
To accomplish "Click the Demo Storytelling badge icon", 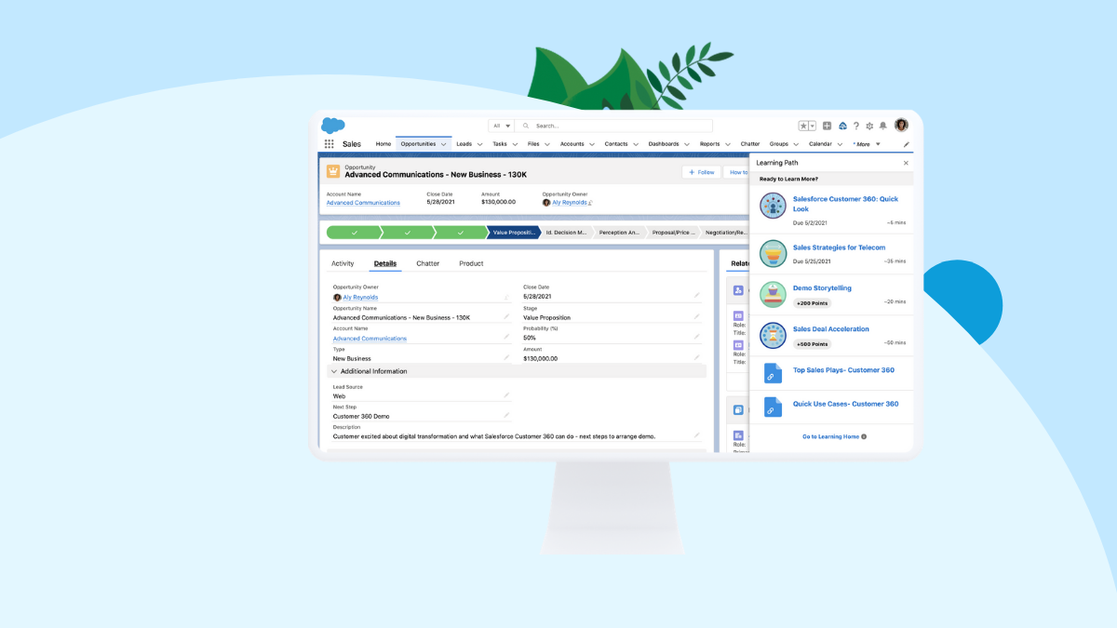I will [773, 294].
